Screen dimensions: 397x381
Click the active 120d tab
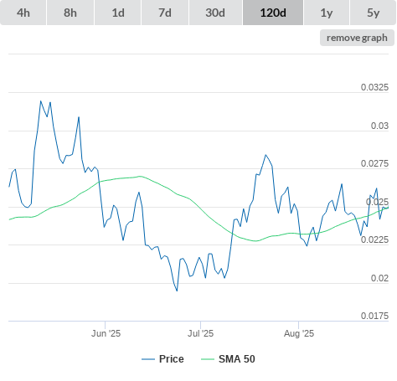pos(273,13)
